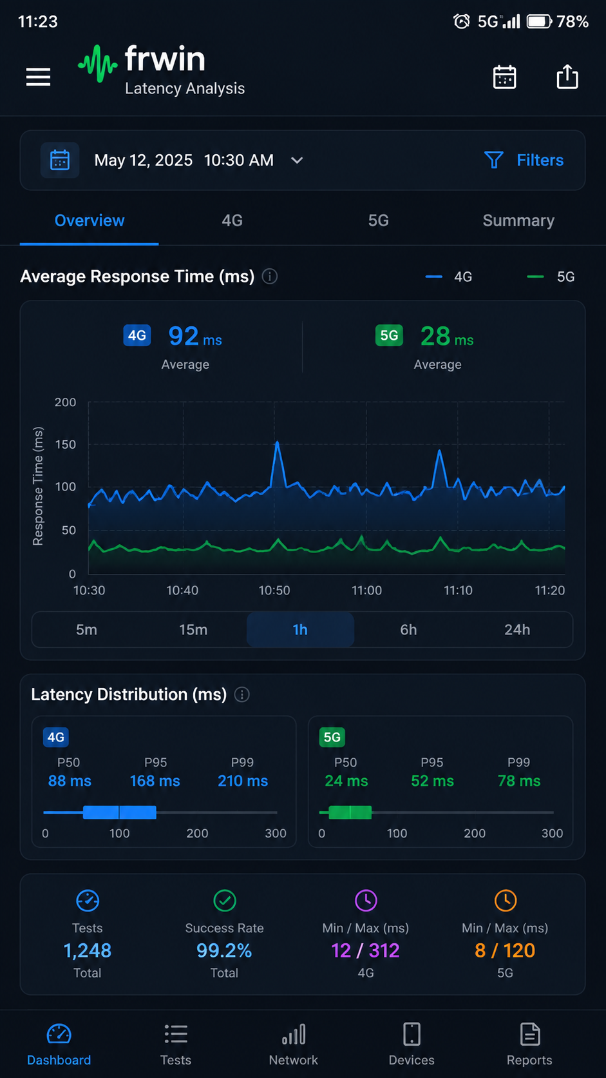
Task: Tap the purple 4G clock icon
Action: point(366,901)
